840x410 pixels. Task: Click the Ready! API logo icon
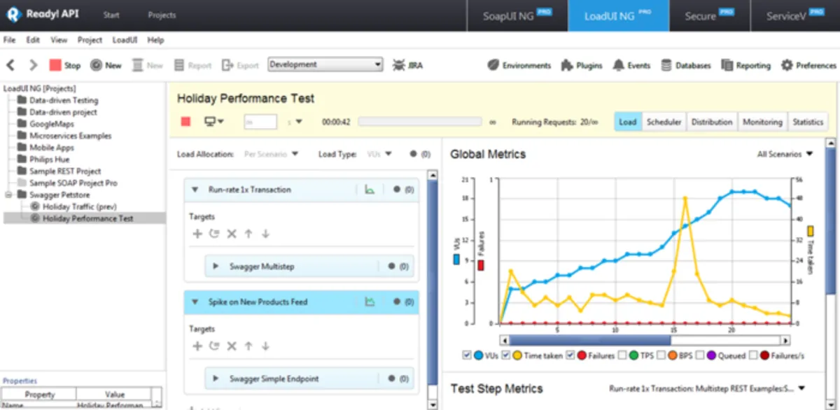(13, 15)
